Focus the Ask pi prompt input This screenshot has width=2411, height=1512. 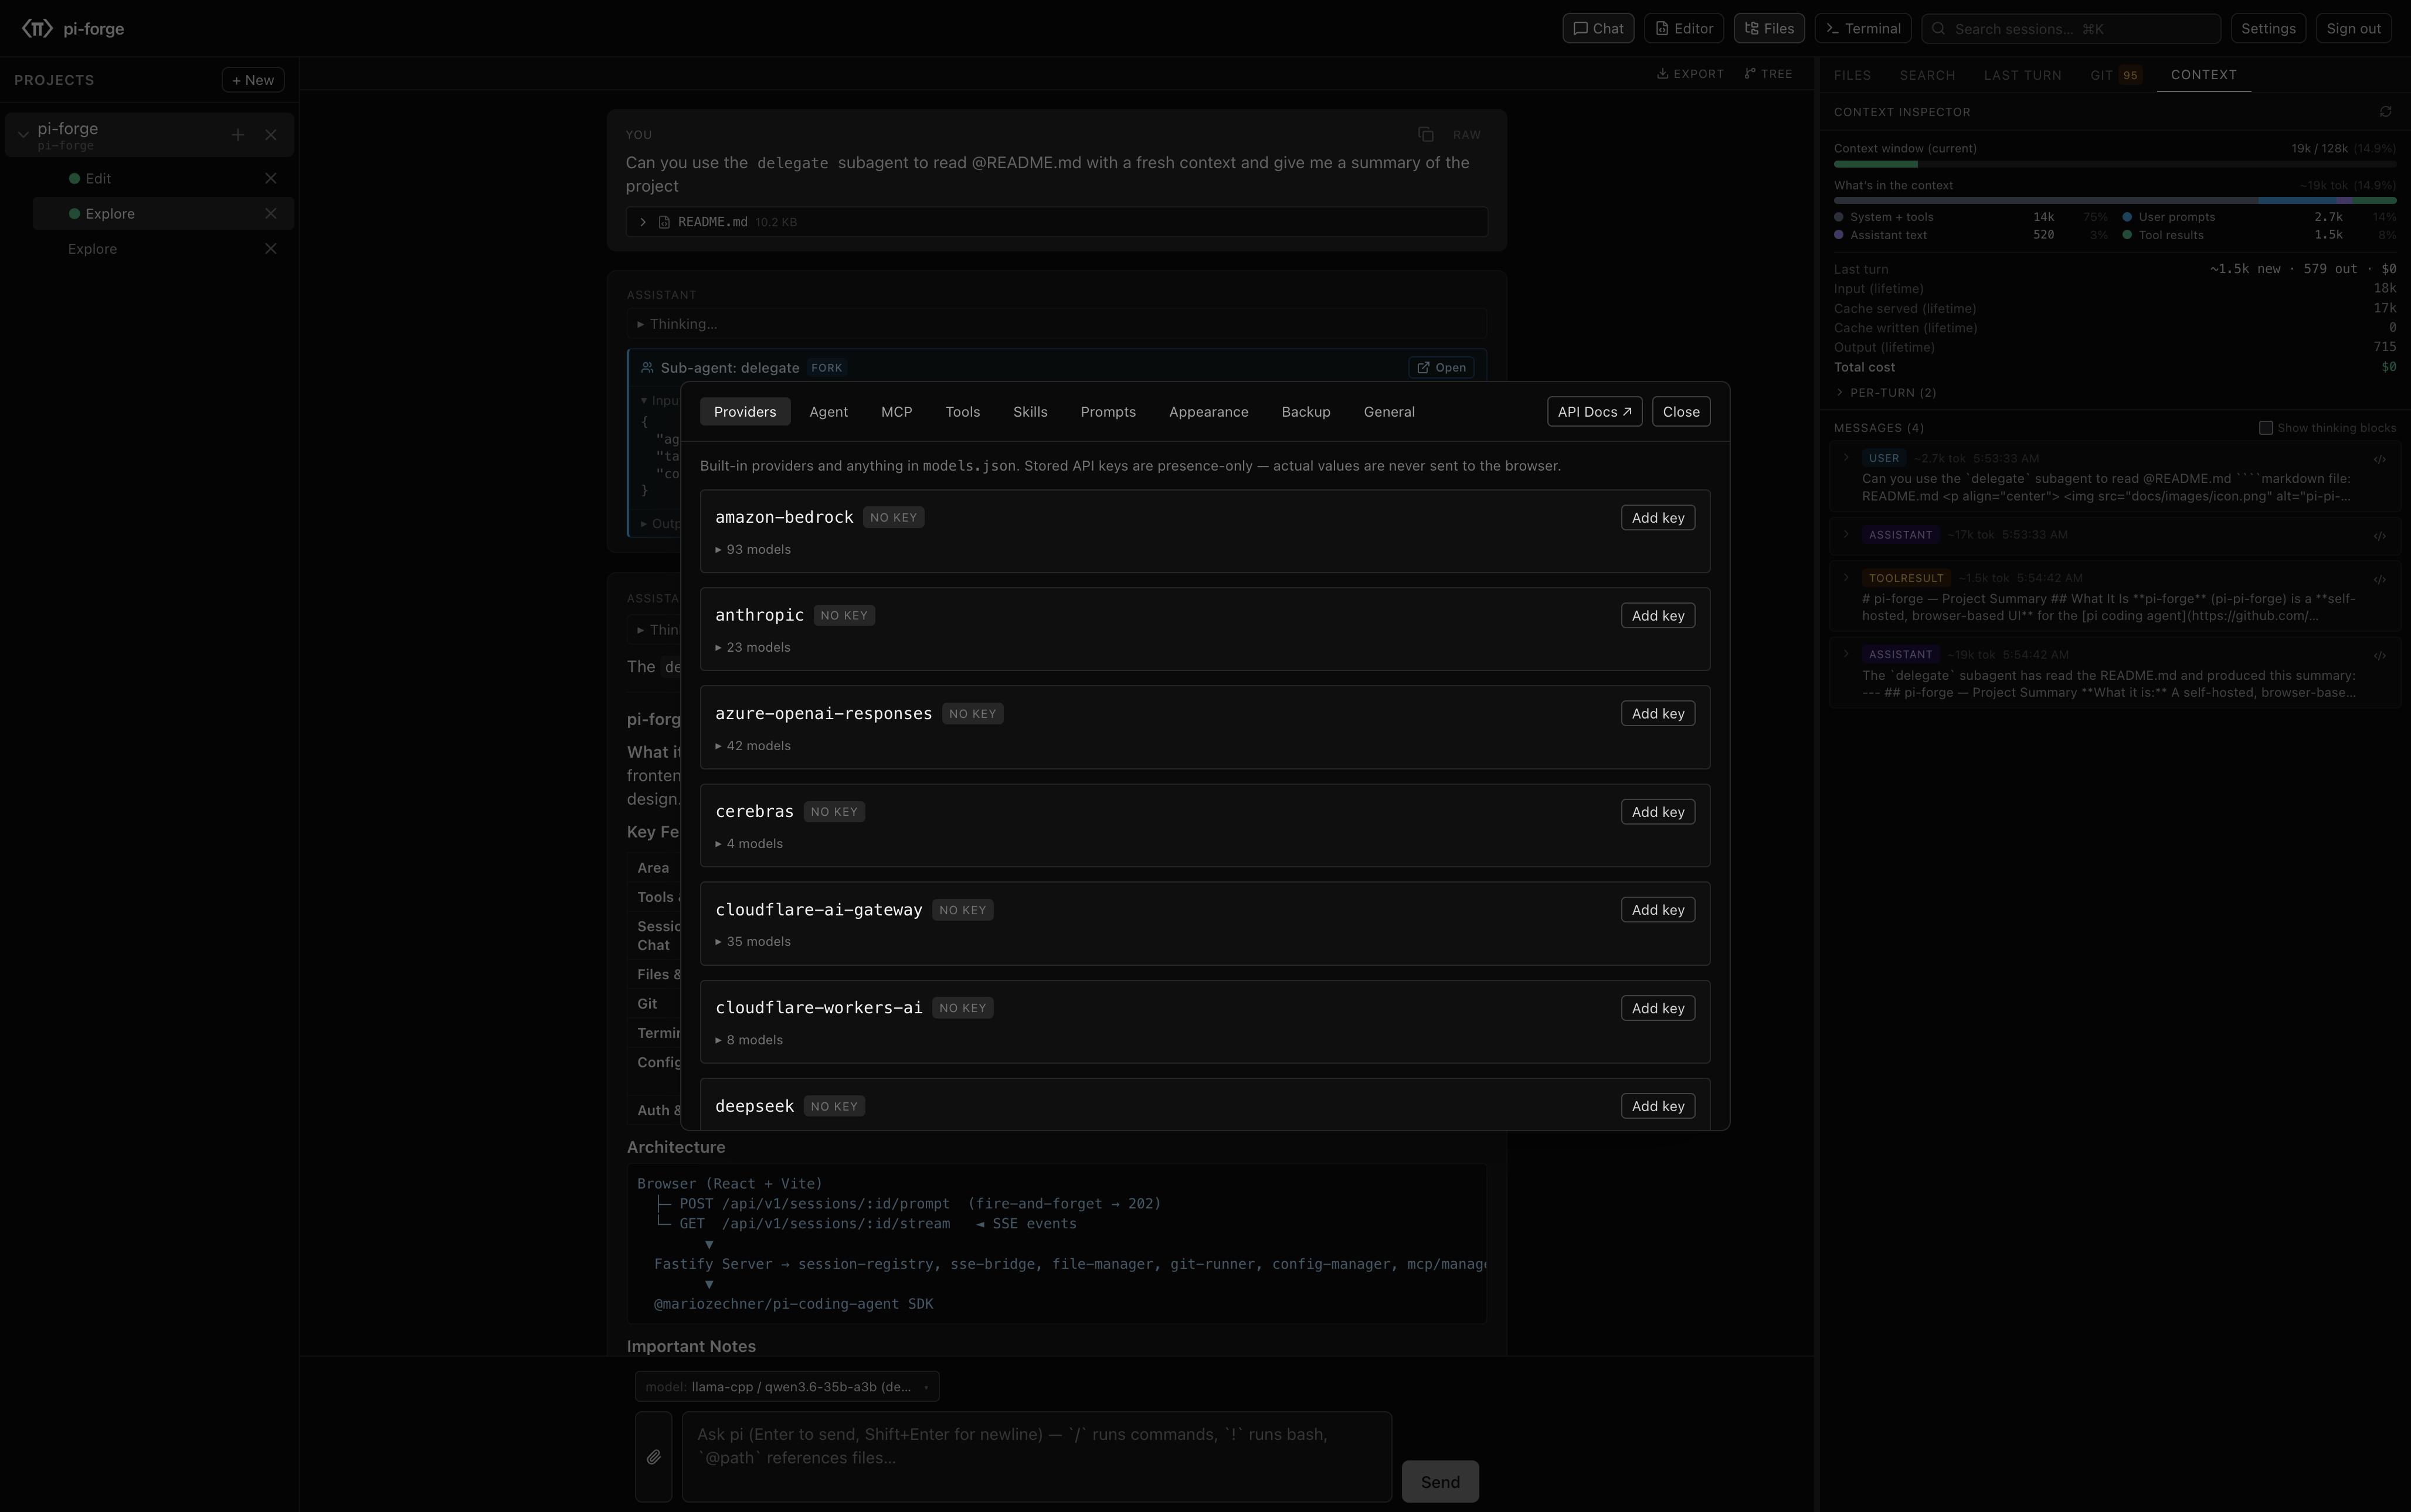point(1037,1457)
